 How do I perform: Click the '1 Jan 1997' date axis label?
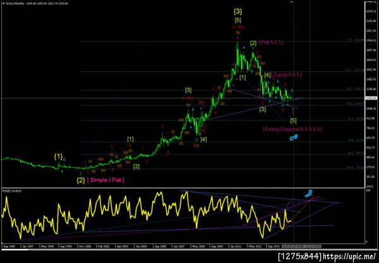click(x=27, y=247)
